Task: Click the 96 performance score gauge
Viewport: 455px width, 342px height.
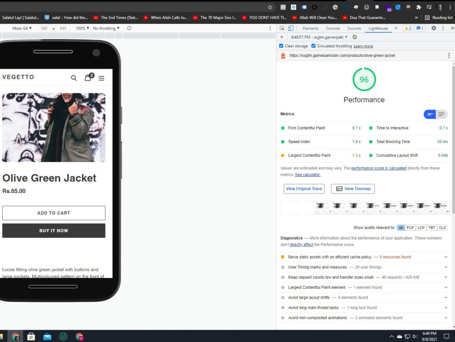Action: [364, 79]
